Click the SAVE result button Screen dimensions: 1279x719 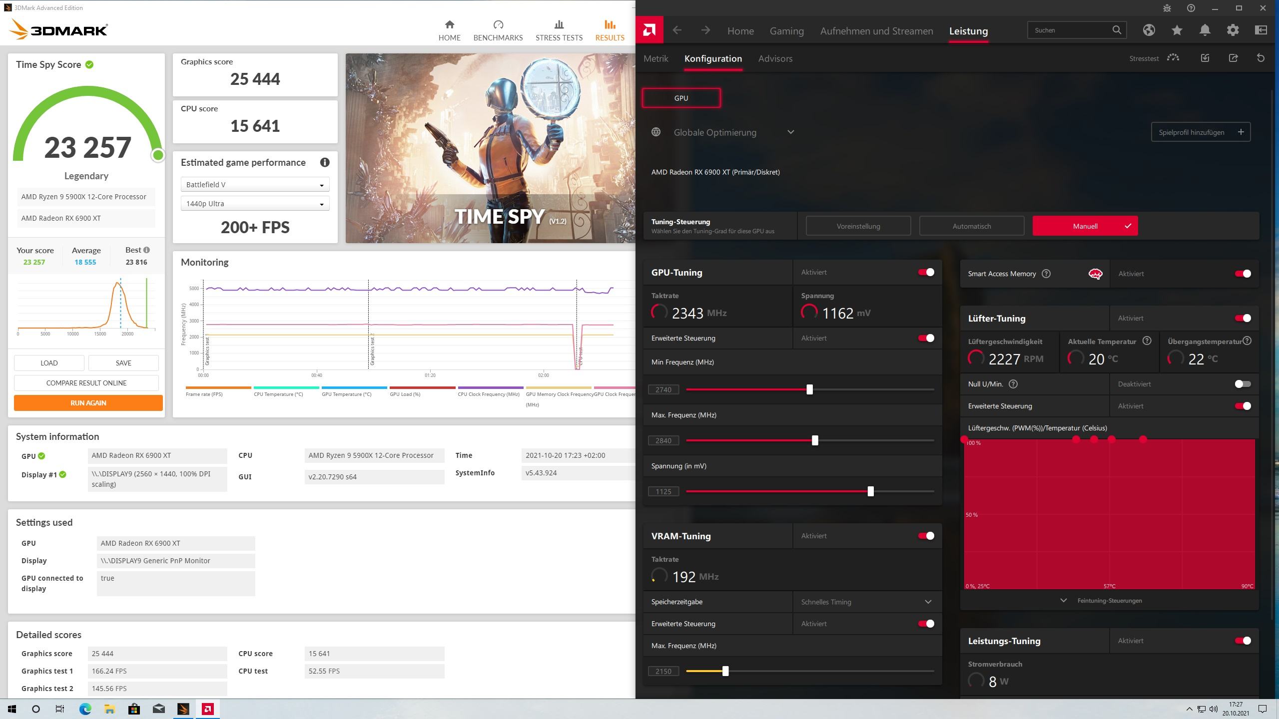(123, 363)
